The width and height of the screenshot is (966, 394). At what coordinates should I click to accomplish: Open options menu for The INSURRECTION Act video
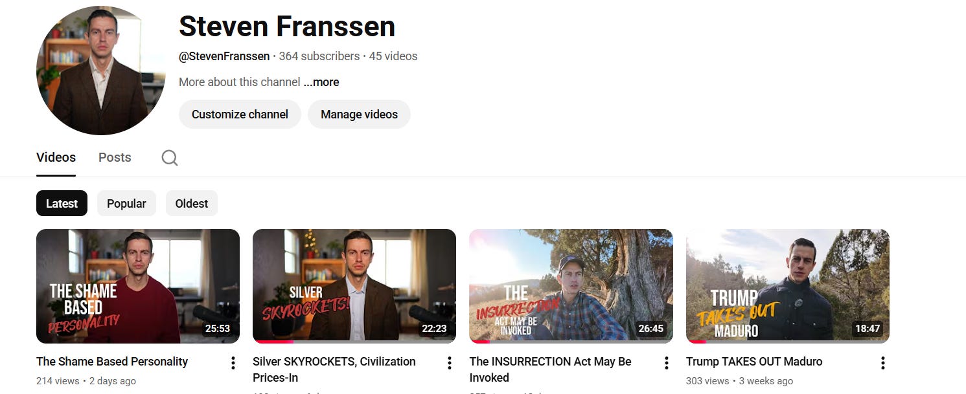[x=666, y=363]
